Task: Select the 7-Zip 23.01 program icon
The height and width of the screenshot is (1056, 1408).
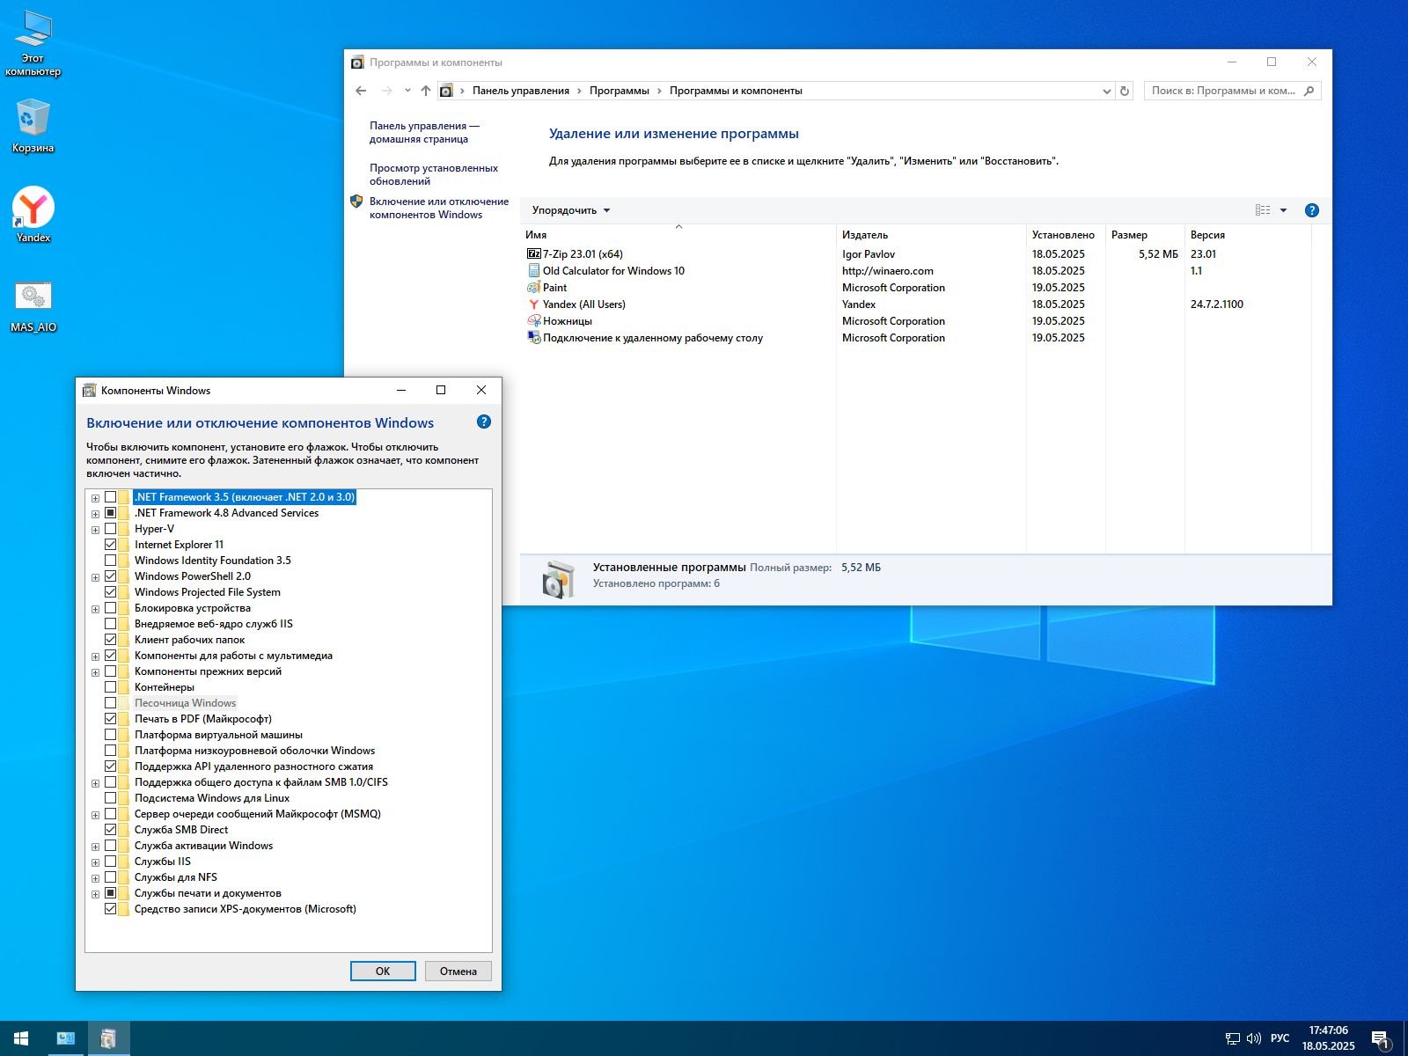Action: 533,253
